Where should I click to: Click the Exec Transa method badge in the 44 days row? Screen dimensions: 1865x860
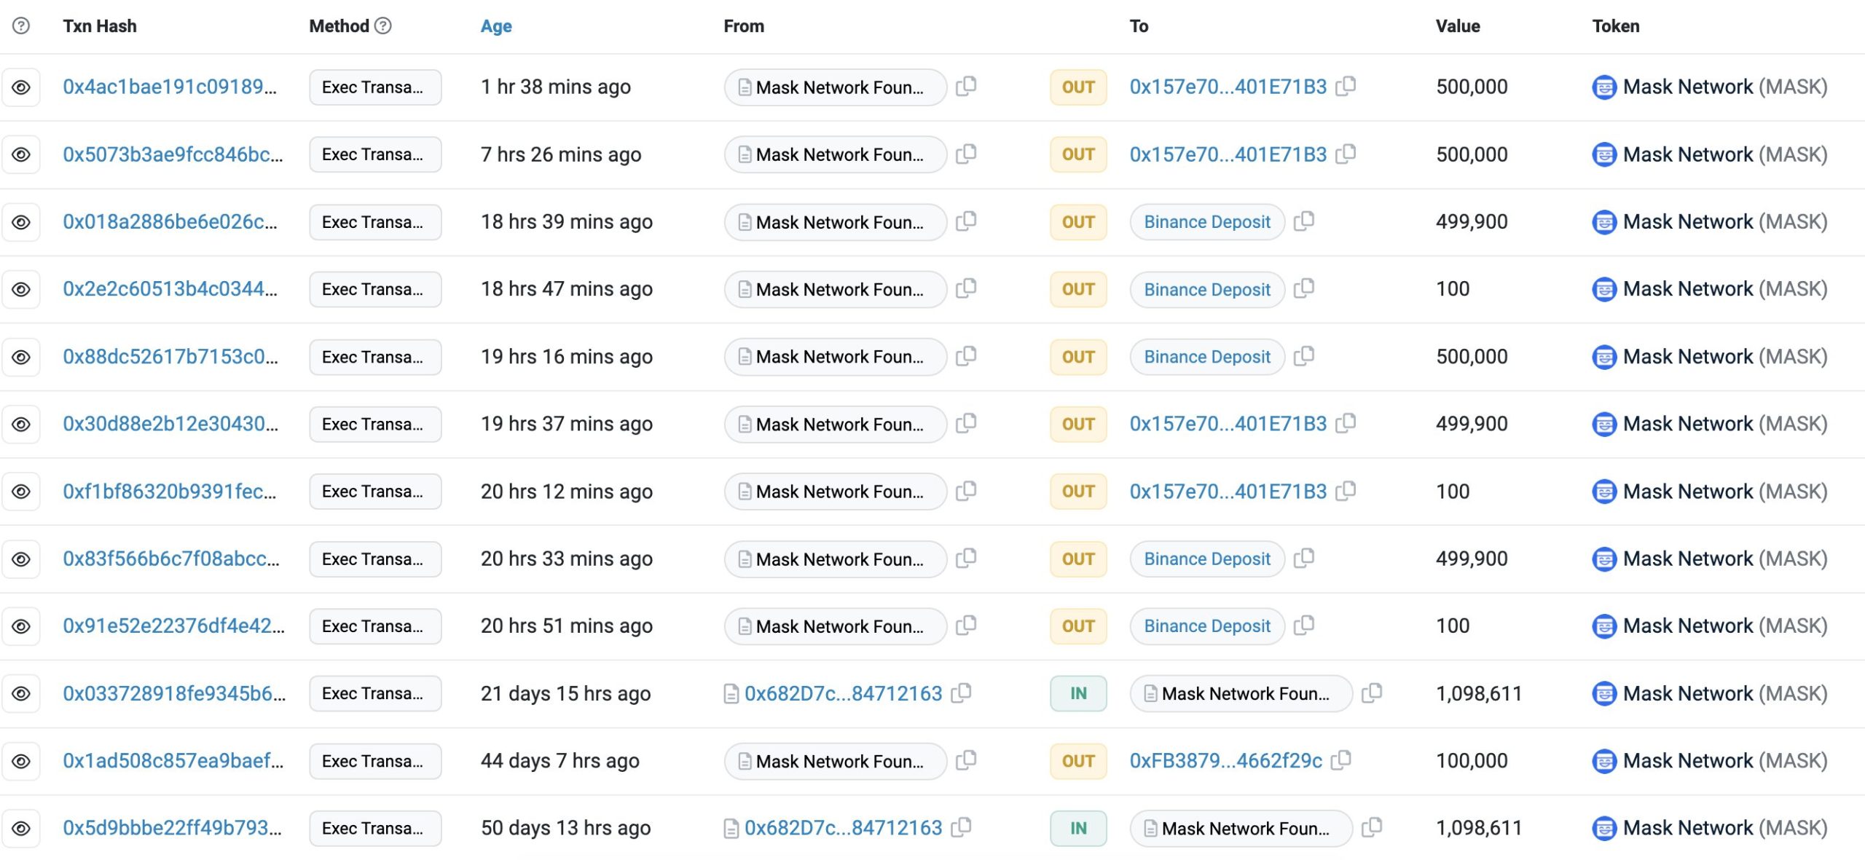[x=374, y=761]
